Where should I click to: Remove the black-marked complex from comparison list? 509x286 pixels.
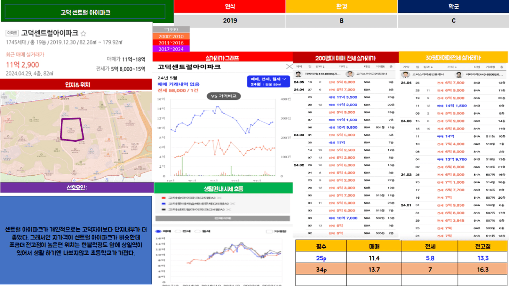228,209
